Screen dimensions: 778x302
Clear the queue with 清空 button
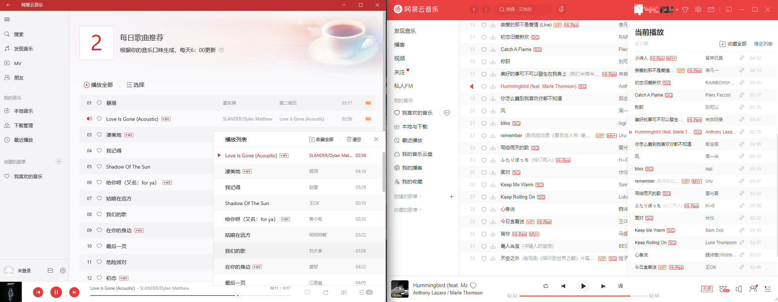[354, 139]
